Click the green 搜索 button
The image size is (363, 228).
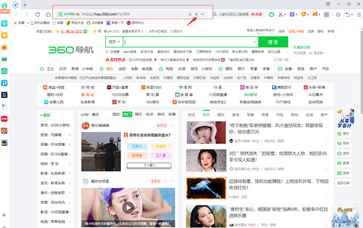[x=273, y=42]
